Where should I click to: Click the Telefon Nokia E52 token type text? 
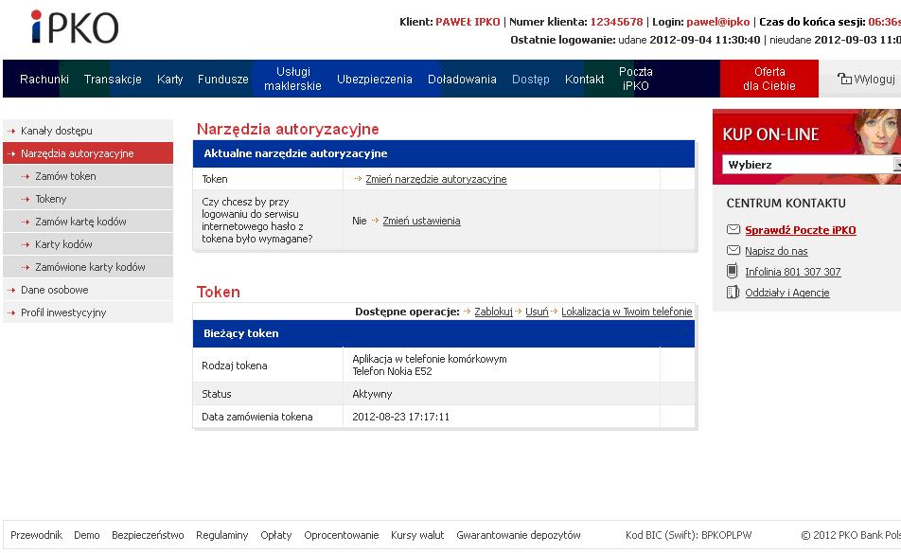tap(392, 371)
